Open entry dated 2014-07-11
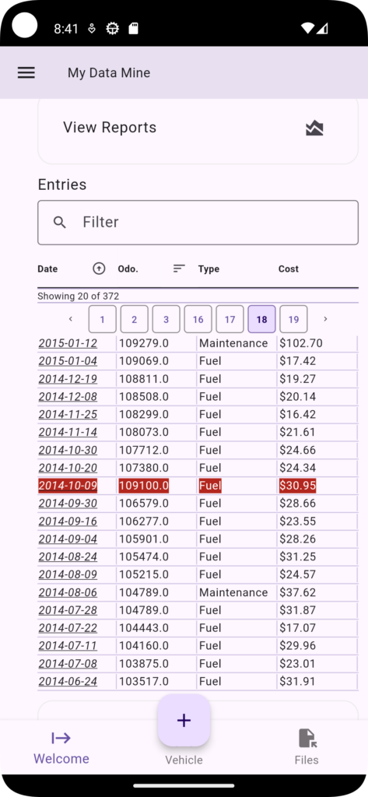The height and width of the screenshot is (797, 368). tap(68, 645)
